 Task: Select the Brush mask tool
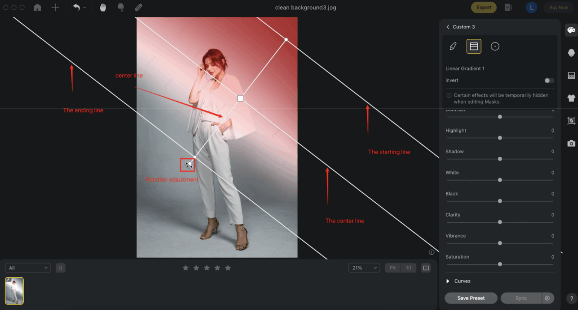453,46
